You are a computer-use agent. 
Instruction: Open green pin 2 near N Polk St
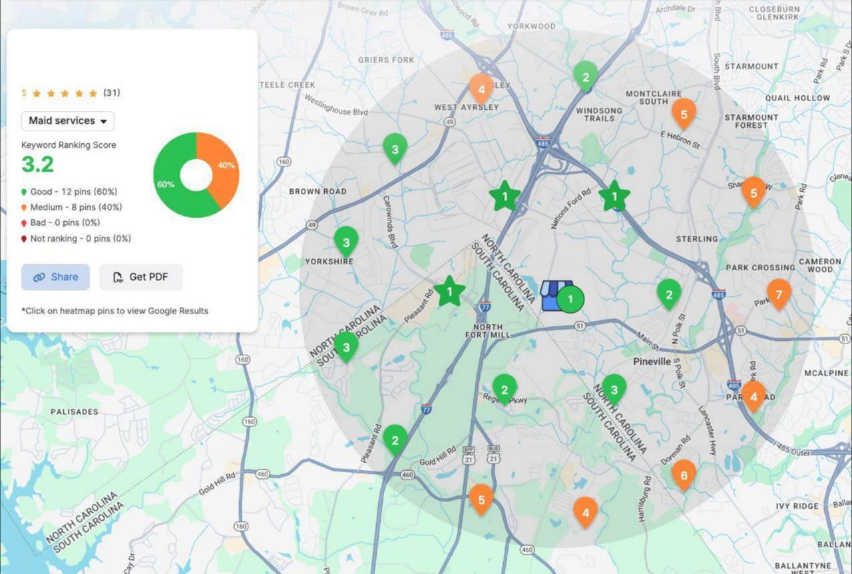coord(669,294)
